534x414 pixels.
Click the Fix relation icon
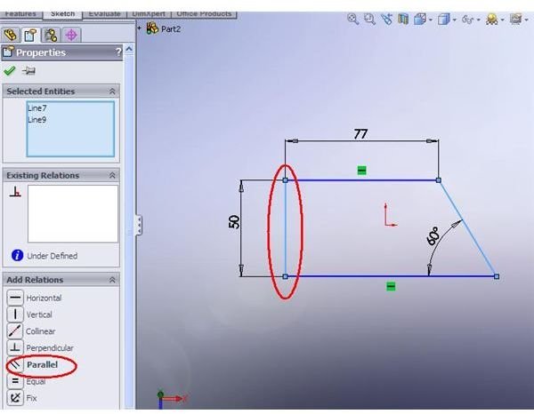pos(15,398)
